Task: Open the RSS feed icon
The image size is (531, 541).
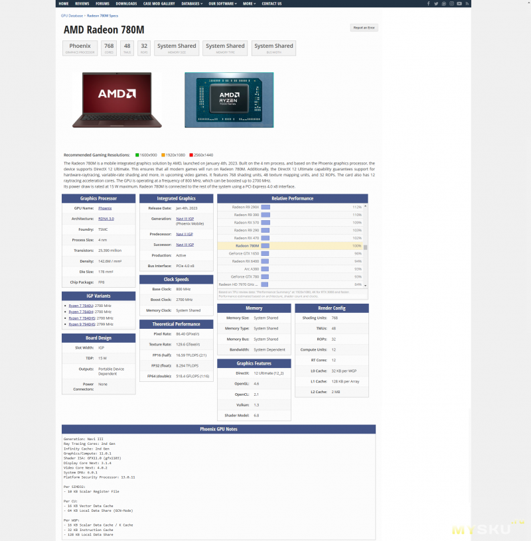Action: pos(467,3)
